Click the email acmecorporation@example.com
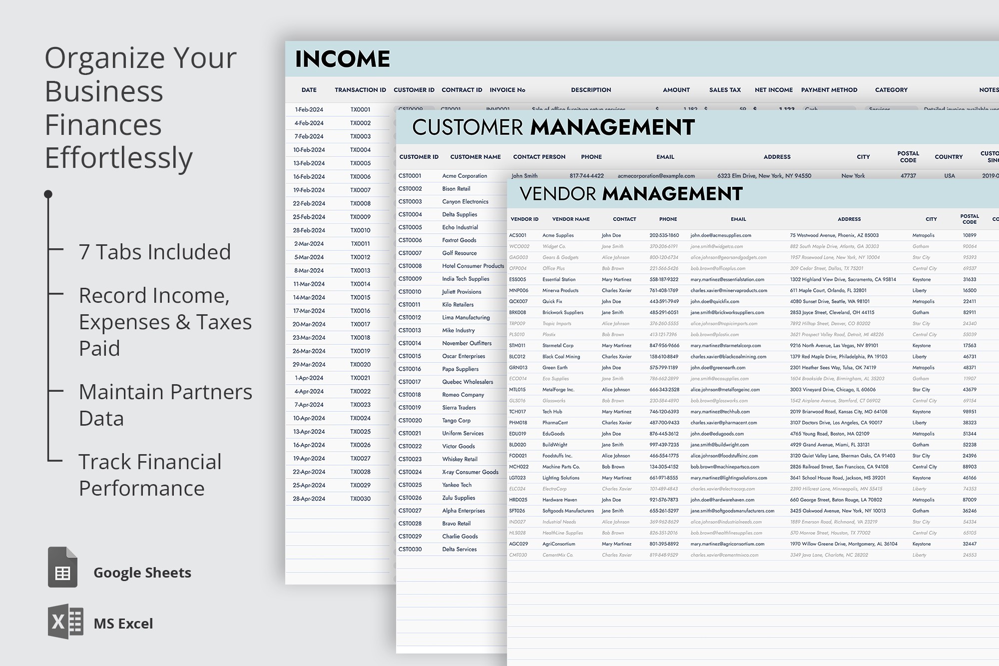Screen dimensions: 999x666 click(656, 176)
